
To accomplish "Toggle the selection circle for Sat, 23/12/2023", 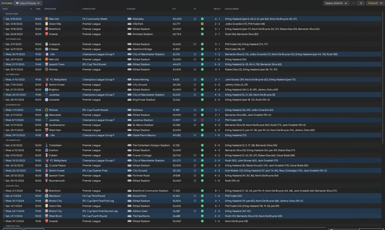I will (4, 176).
